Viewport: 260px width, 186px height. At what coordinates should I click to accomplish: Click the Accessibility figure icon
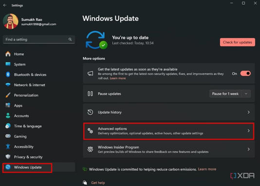[x=8, y=147]
